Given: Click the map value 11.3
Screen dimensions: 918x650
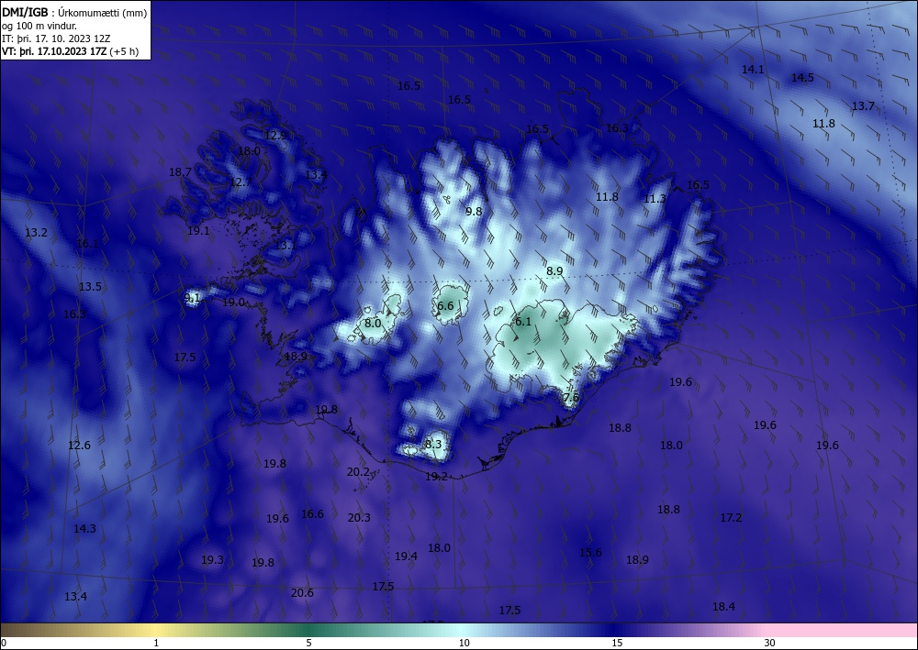Looking at the screenshot, I should pyautogui.click(x=655, y=199).
